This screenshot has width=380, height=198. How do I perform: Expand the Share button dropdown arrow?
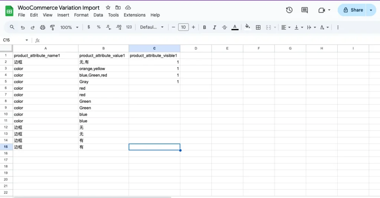tap(371, 10)
